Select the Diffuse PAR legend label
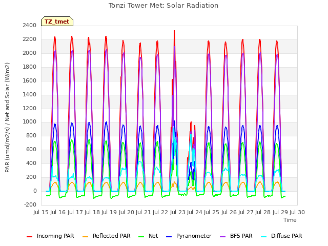The height and width of the screenshot is (246, 328). [286, 236]
